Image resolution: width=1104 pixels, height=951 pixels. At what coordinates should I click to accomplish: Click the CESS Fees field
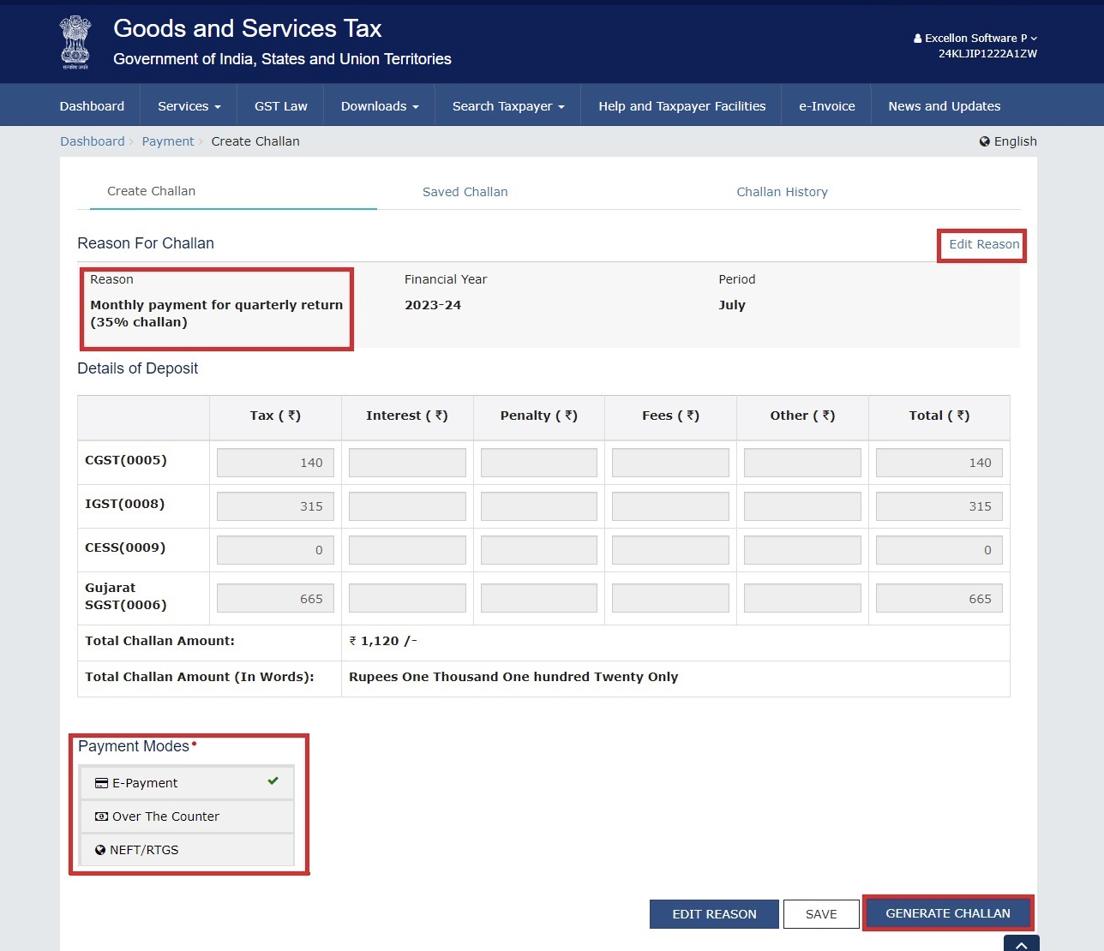click(x=670, y=550)
